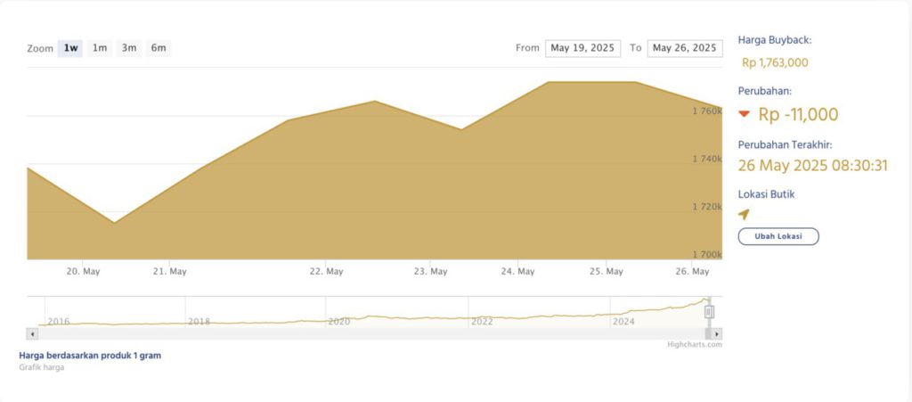Click the 2016 area in navigator
Viewport: 912px width, 402px height.
pyautogui.click(x=58, y=321)
